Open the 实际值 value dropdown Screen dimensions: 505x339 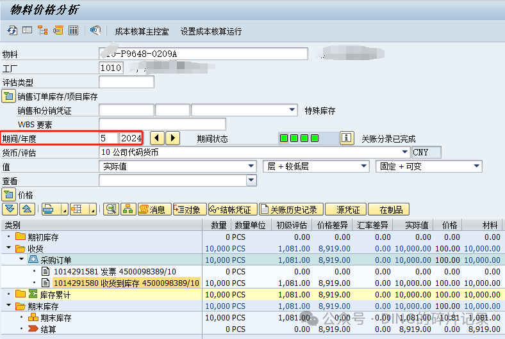coord(251,166)
